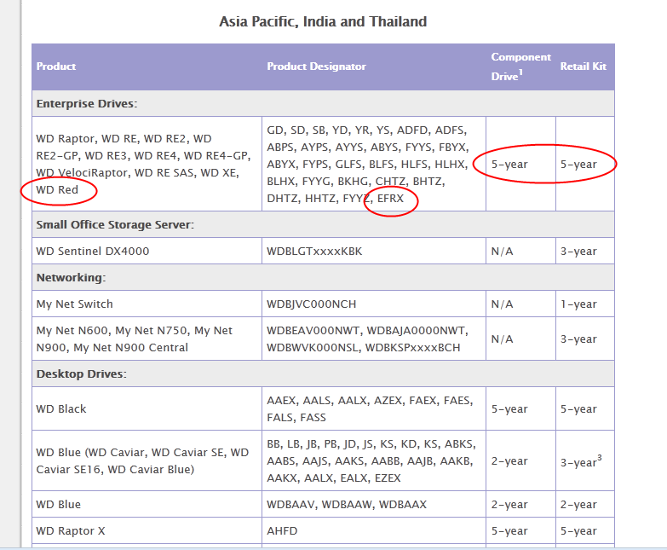Click the WD Raptor X product cell
The width and height of the screenshot is (667, 550).
click(x=147, y=530)
